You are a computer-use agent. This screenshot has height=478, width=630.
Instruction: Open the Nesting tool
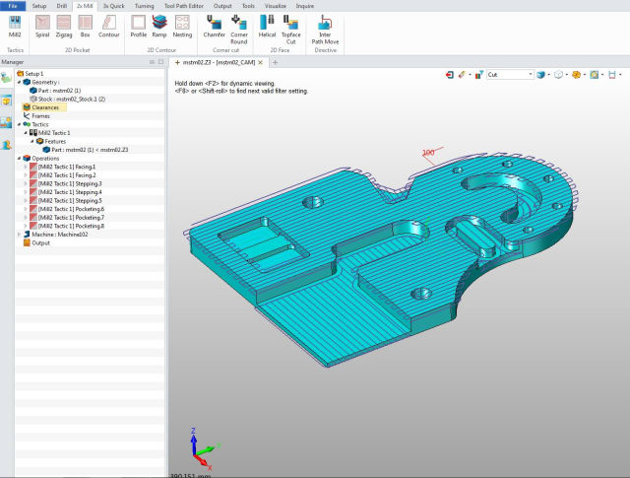[x=182, y=27]
